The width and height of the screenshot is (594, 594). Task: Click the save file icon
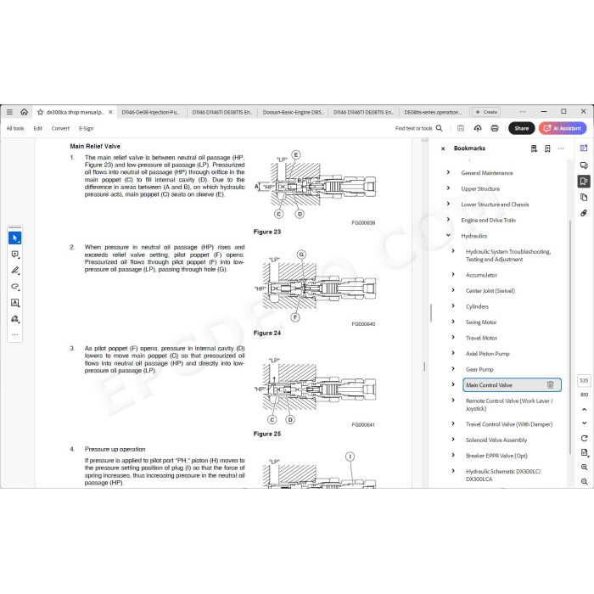(x=461, y=128)
